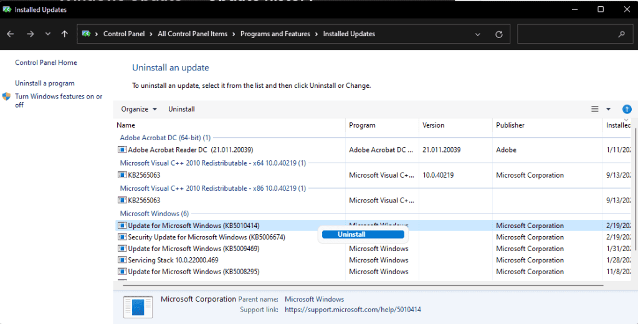Open the help question mark icon
This screenshot has height=324, width=638.
(x=627, y=109)
